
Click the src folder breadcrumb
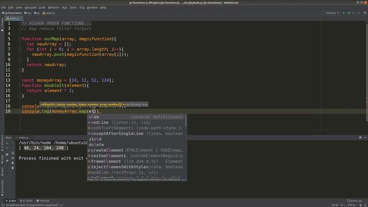pyautogui.click(x=28, y=13)
